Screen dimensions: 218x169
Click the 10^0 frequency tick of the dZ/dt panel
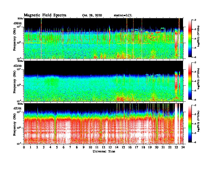tap(19, 128)
